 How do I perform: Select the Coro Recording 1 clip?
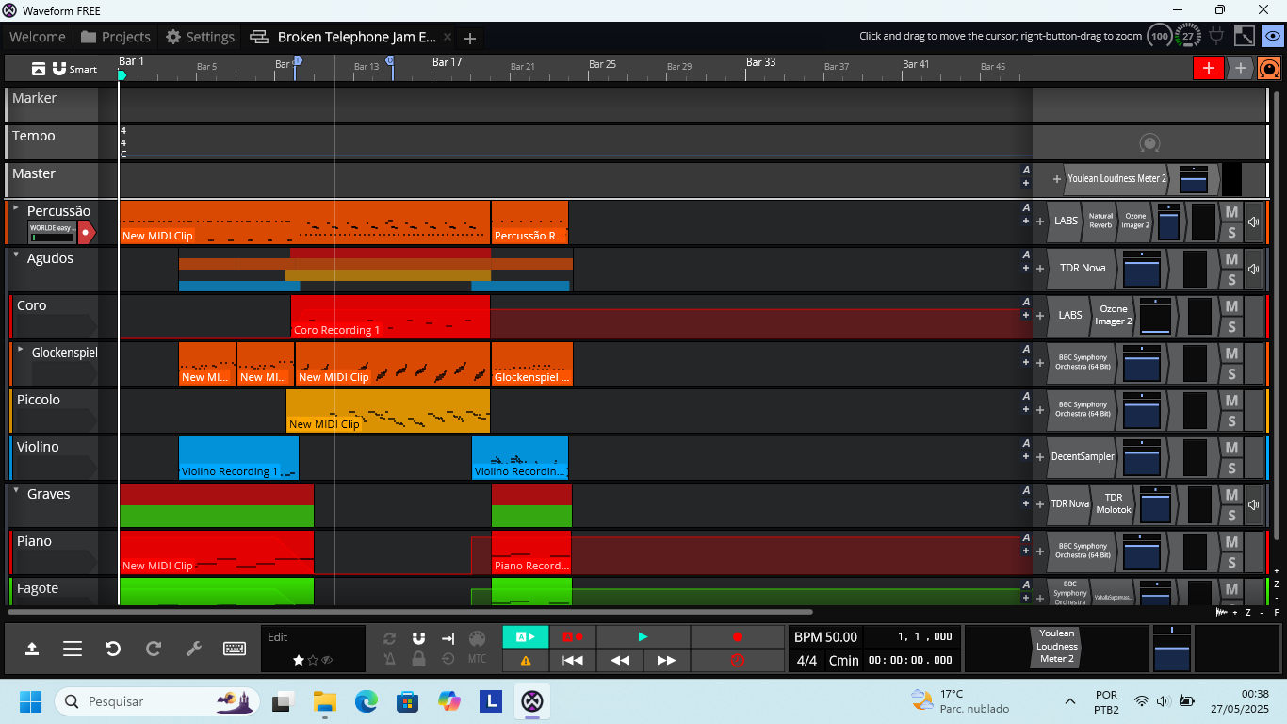(390, 317)
